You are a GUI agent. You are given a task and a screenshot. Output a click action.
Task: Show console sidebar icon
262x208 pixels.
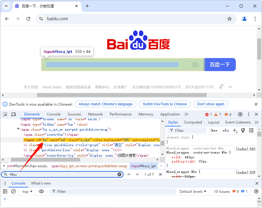coord(5,191)
